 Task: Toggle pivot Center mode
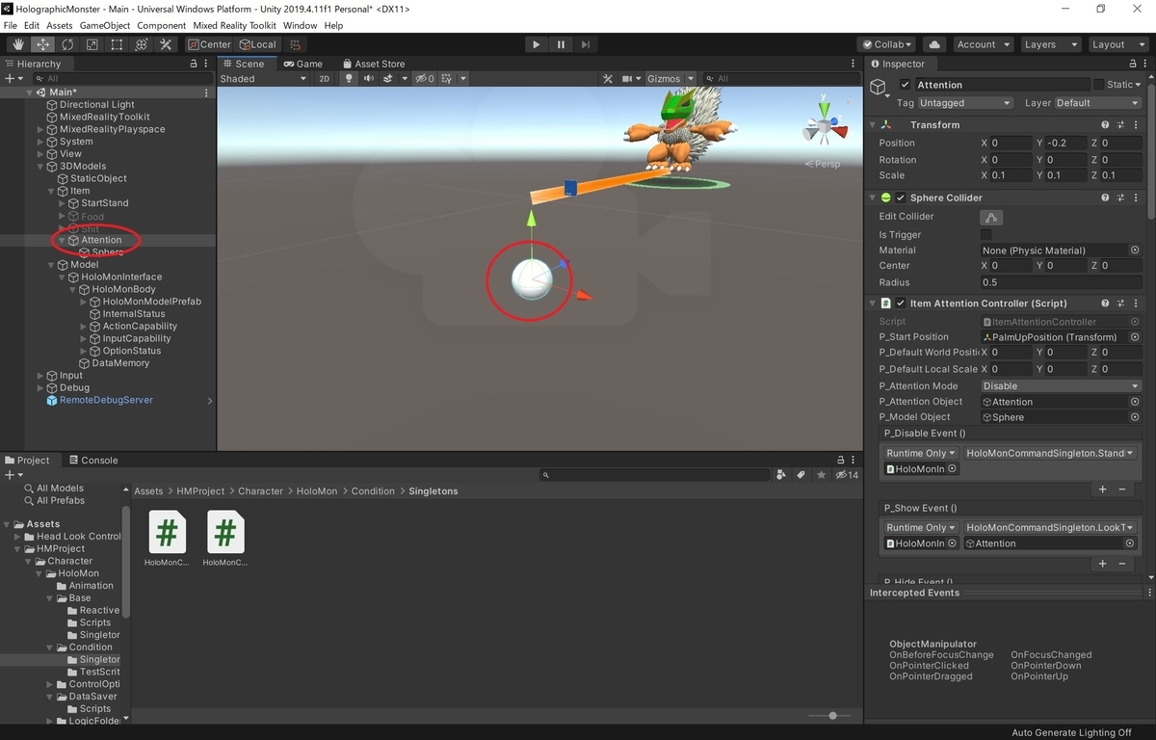tap(209, 44)
